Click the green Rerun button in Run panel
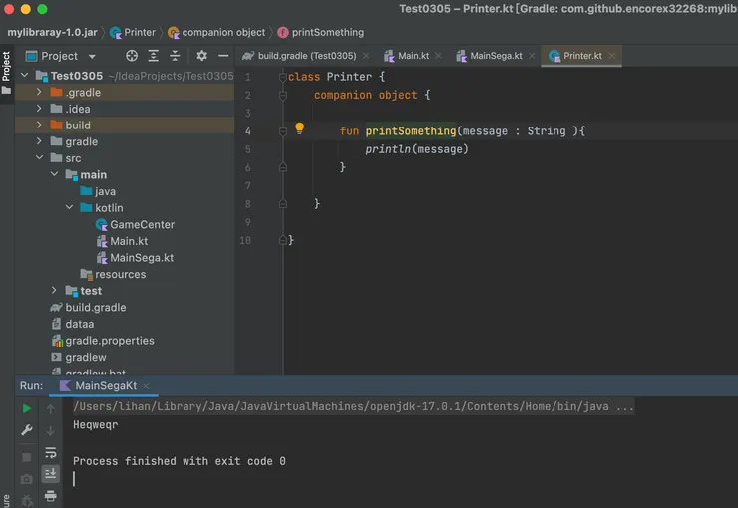738x508 pixels. [27, 408]
